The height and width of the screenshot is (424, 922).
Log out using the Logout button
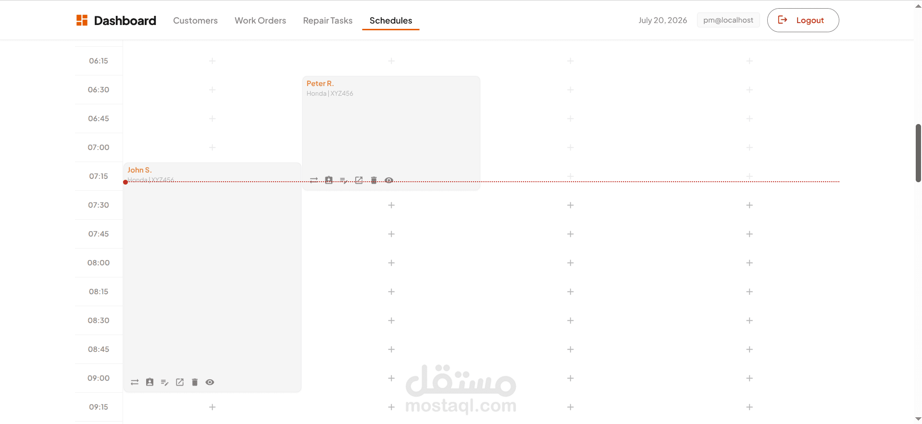pyautogui.click(x=803, y=20)
